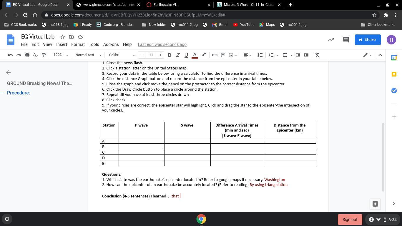Open the text alignment dropdown
The width and height of the screenshot is (402, 226).
tap(247, 55)
